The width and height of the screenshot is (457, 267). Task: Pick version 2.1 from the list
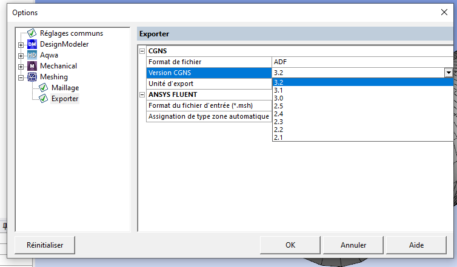(279, 137)
